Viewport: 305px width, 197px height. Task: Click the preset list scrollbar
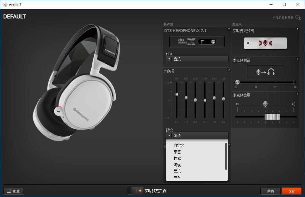coord(226,156)
